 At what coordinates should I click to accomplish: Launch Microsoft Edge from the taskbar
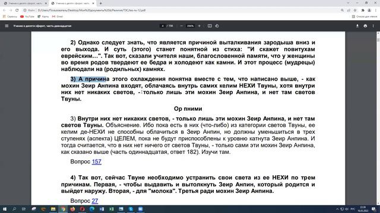coord(92,209)
